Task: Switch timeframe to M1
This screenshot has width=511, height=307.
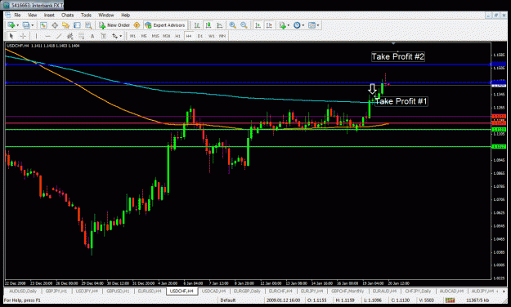Action: pos(132,36)
